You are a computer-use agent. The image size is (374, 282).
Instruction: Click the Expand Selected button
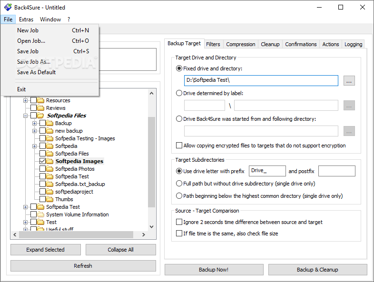point(46,250)
